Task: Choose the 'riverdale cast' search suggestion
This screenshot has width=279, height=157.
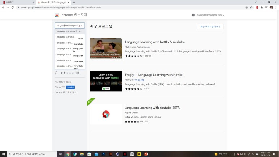Action: coord(70,66)
